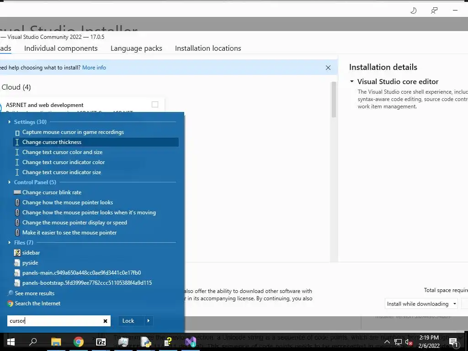The height and width of the screenshot is (351, 468).
Task: Expand Control Panel (5) results group
Action: pos(10,182)
